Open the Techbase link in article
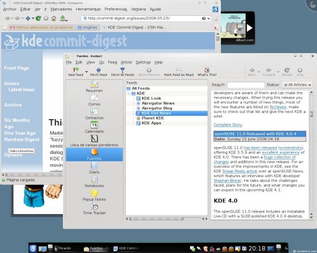 click(x=278, y=107)
